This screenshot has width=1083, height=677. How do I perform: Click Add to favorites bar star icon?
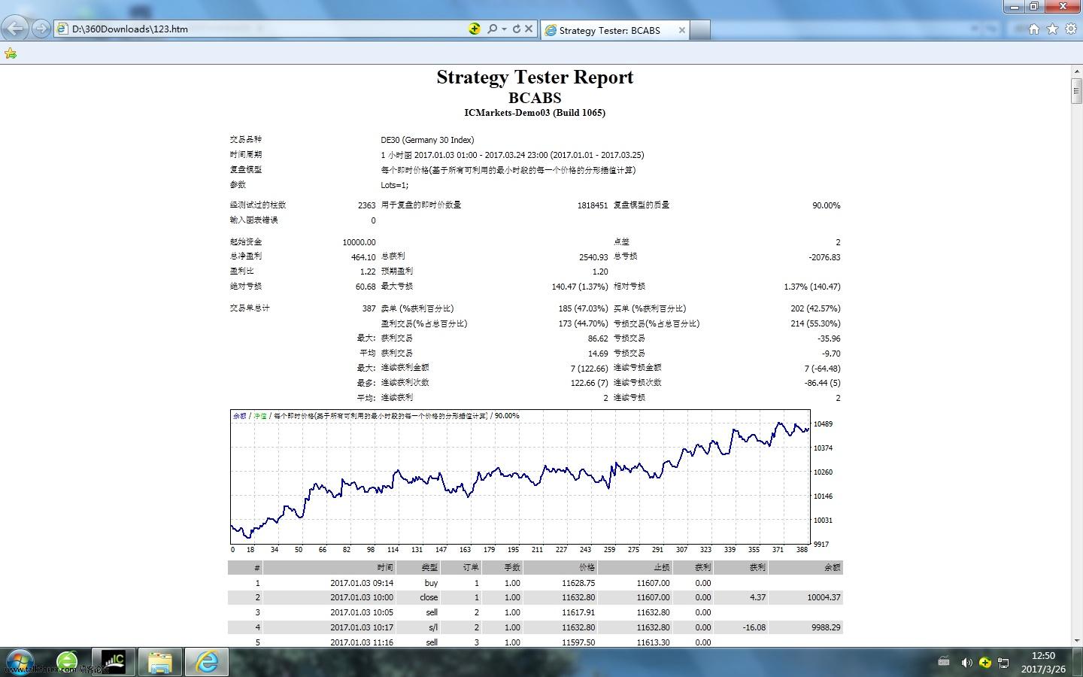pyautogui.click(x=10, y=53)
